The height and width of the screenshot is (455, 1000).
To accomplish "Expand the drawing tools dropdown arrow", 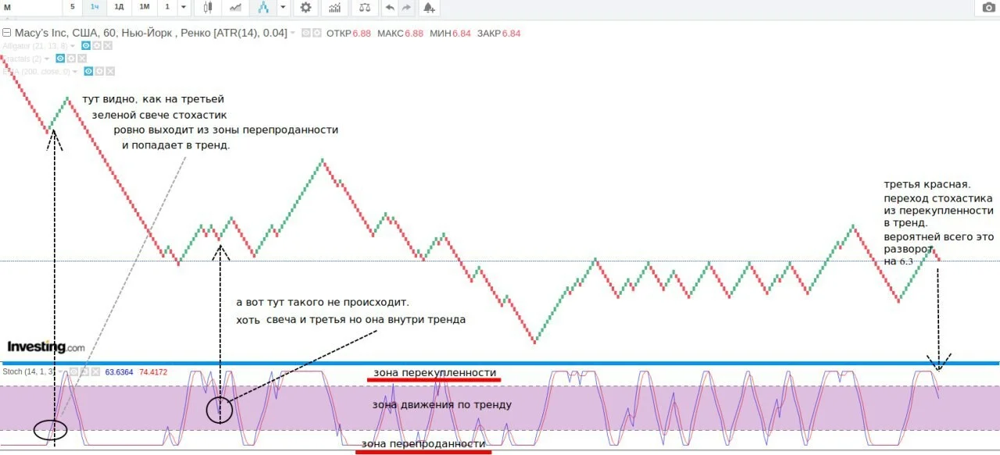I will tap(283, 8).
